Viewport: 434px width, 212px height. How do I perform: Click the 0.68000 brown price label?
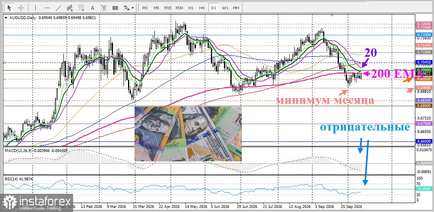click(423, 106)
